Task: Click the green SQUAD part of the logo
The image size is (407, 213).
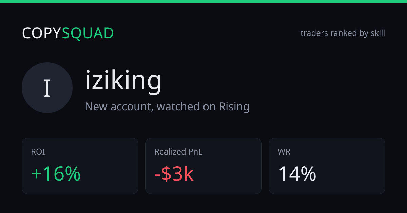Action: (88, 33)
